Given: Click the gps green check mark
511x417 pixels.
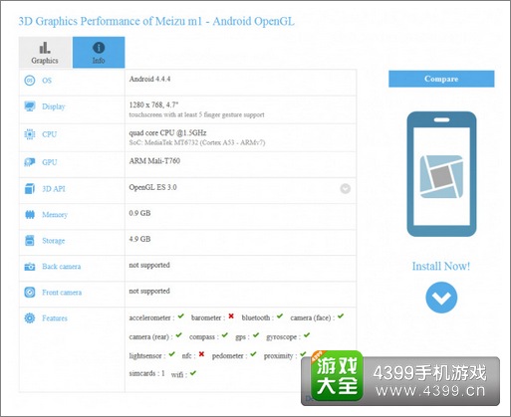Looking at the screenshot, I should (256, 335).
